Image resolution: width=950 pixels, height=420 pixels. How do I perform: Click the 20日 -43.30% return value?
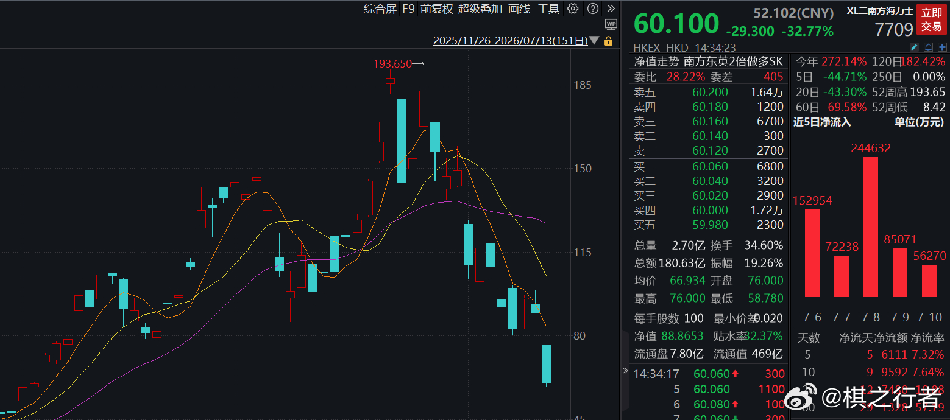[x=845, y=92]
